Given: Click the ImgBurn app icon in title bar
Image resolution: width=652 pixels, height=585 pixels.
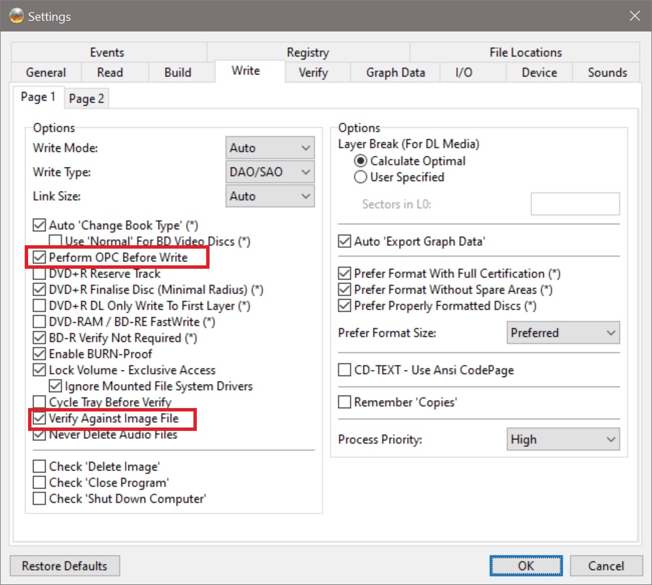Looking at the screenshot, I should tap(17, 16).
